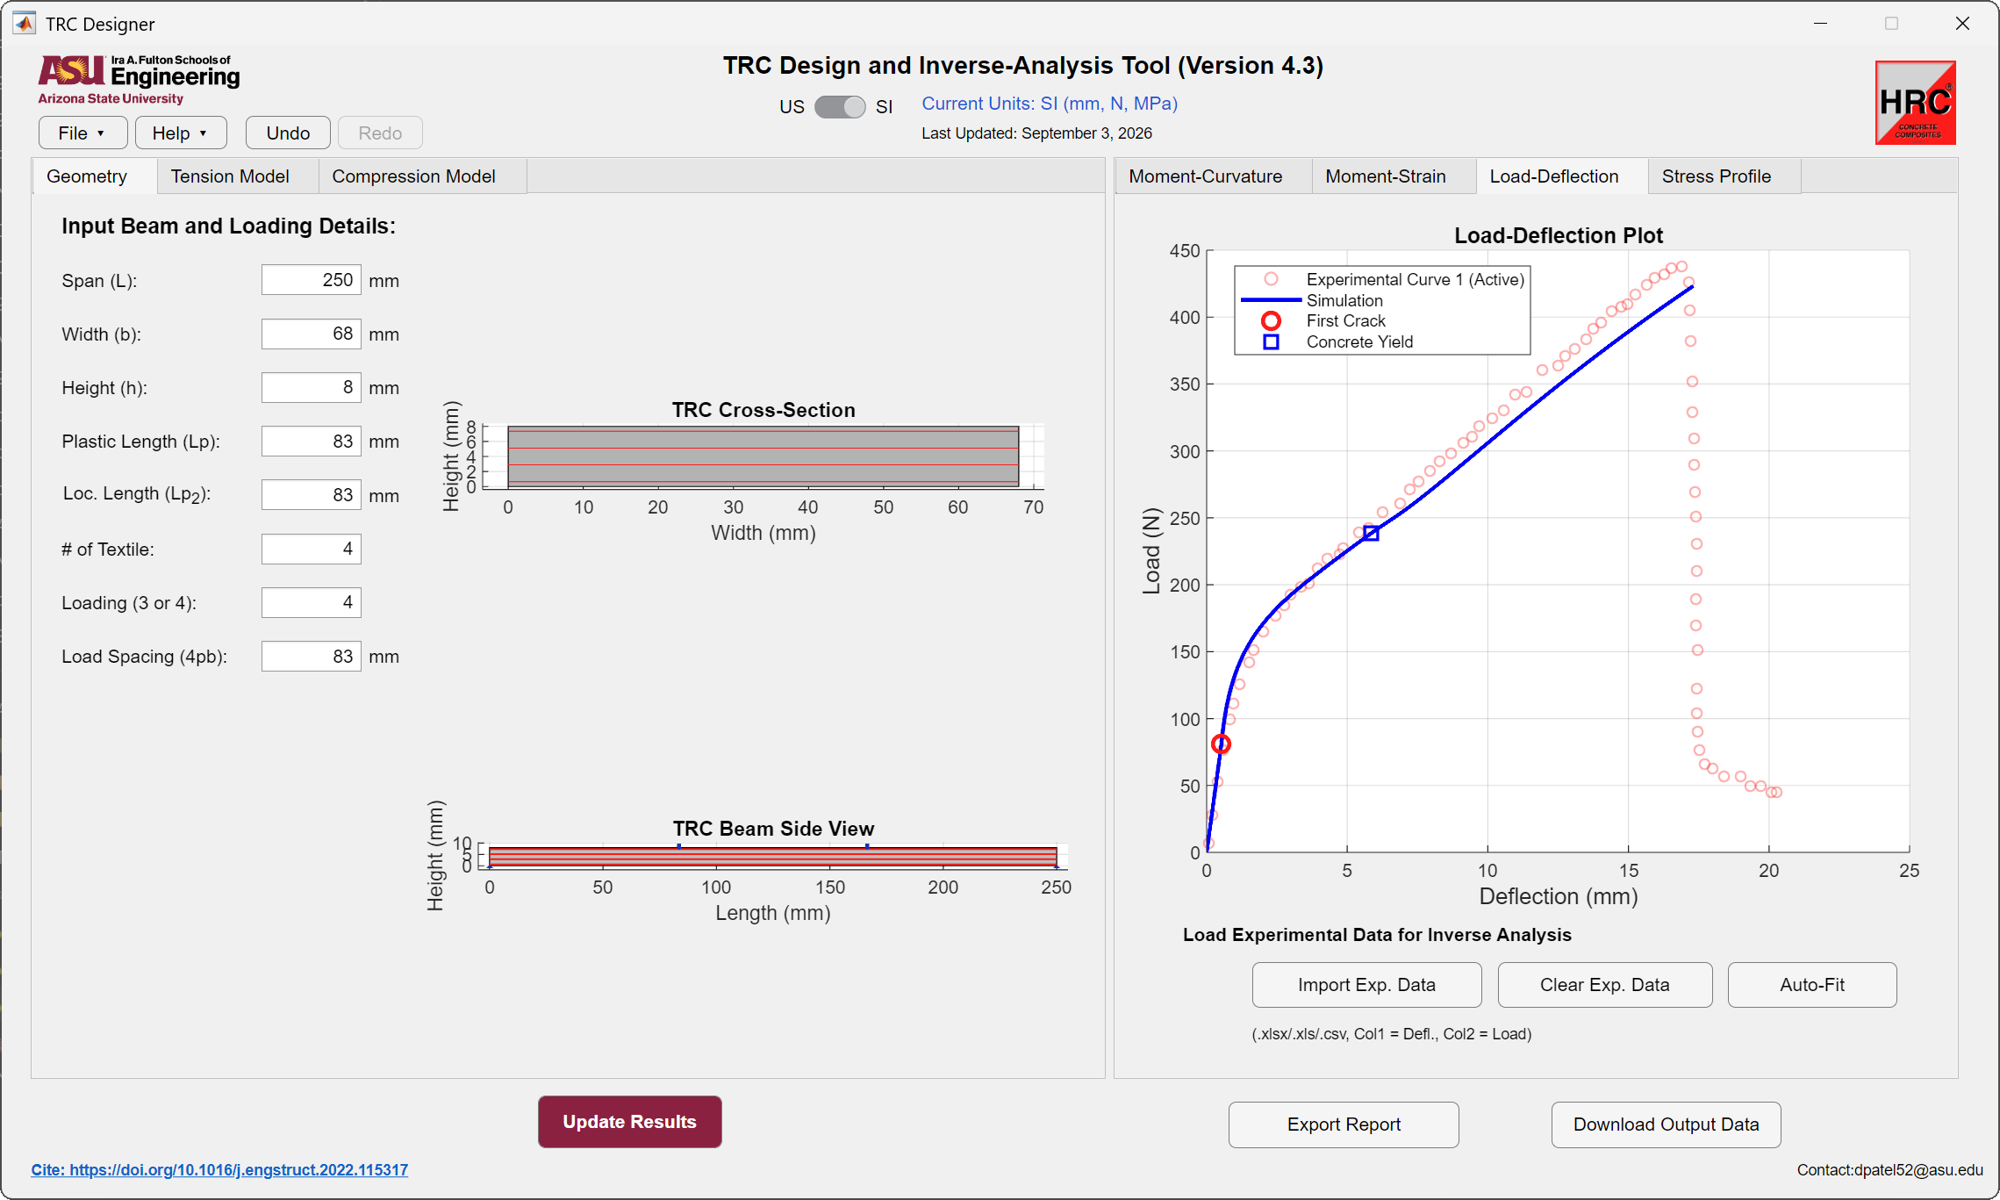2000x1200 pixels.
Task: Click the Load-Deflection plot legend box
Action: click(1382, 311)
